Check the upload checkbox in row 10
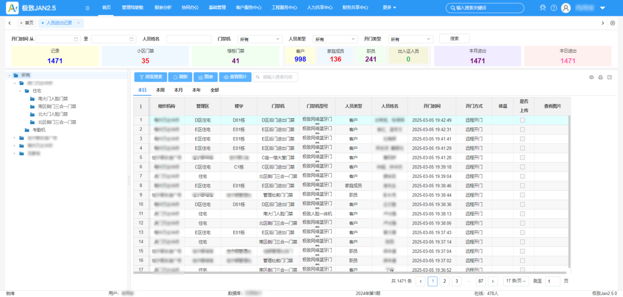The height and width of the screenshot is (297, 623). (x=522, y=204)
